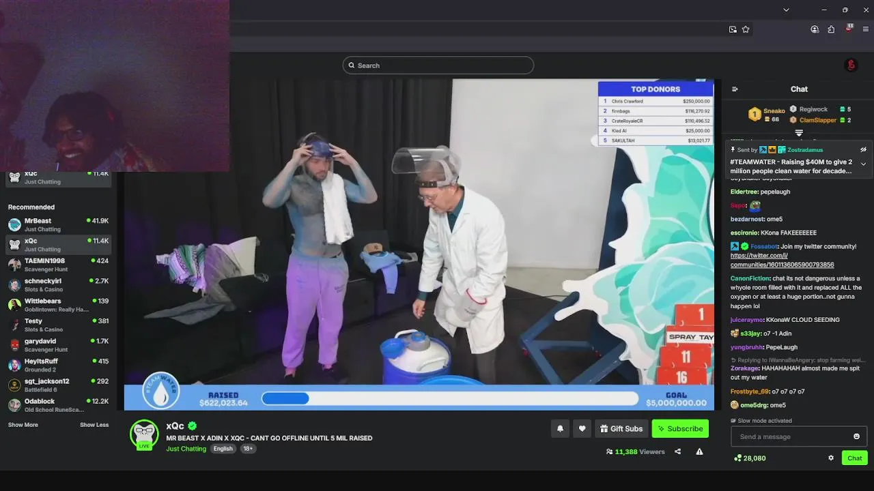874x491 pixels.
Task: Click the English language tag
Action: click(x=223, y=449)
